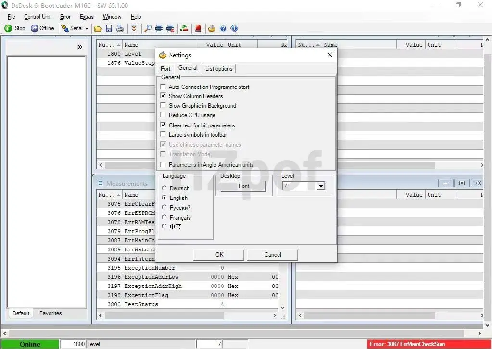This screenshot has height=349, width=492.
Task: Click the floppy disk save icon
Action: coord(109,28)
